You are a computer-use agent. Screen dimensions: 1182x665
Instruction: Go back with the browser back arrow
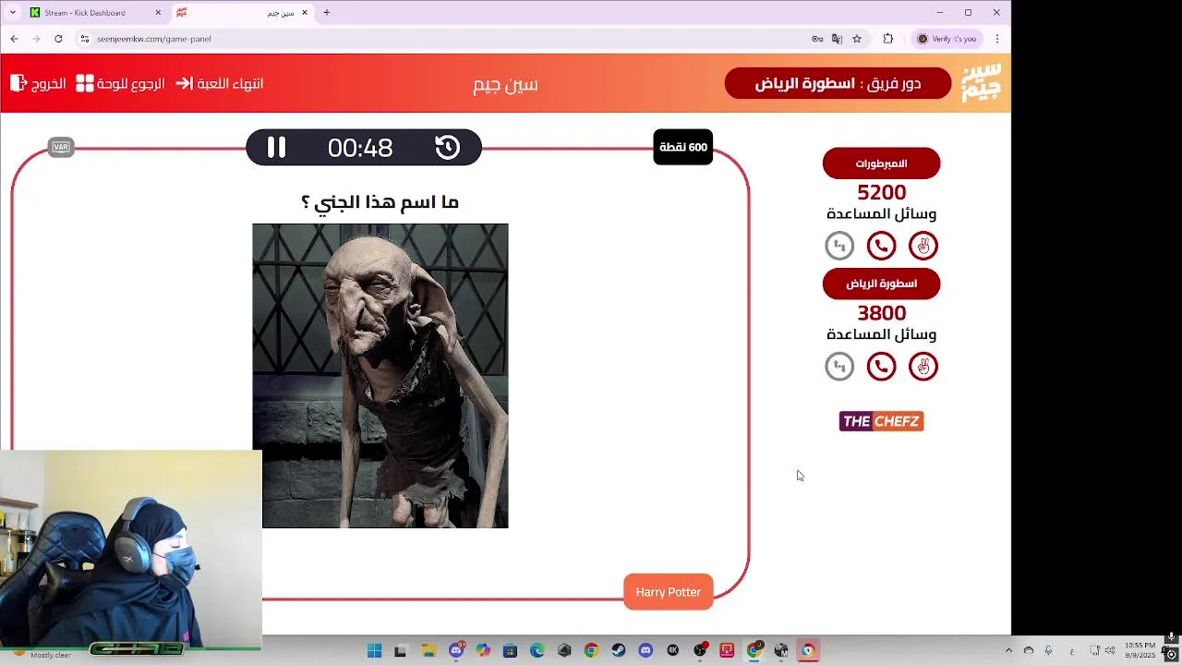(14, 39)
